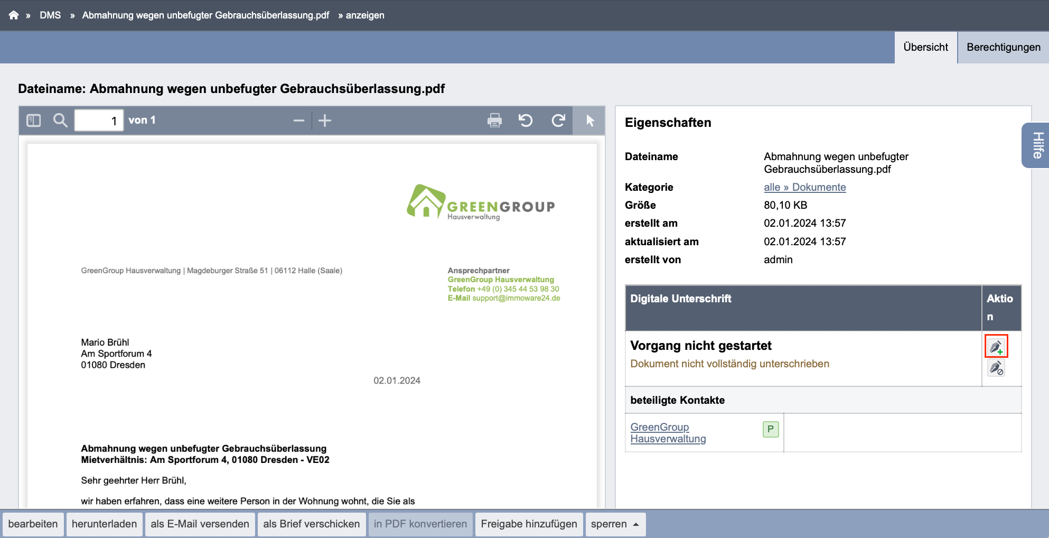The image size is (1049, 538).
Task: Rotate the PDF counterclockwise
Action: coord(526,120)
